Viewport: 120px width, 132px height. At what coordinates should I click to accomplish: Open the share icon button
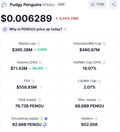pyautogui.click(x=114, y=4)
